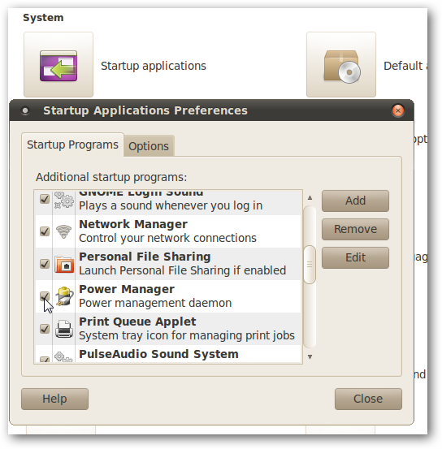This screenshot has height=449, width=442.
Task: Select the Power Manager row title
Action: point(127,289)
